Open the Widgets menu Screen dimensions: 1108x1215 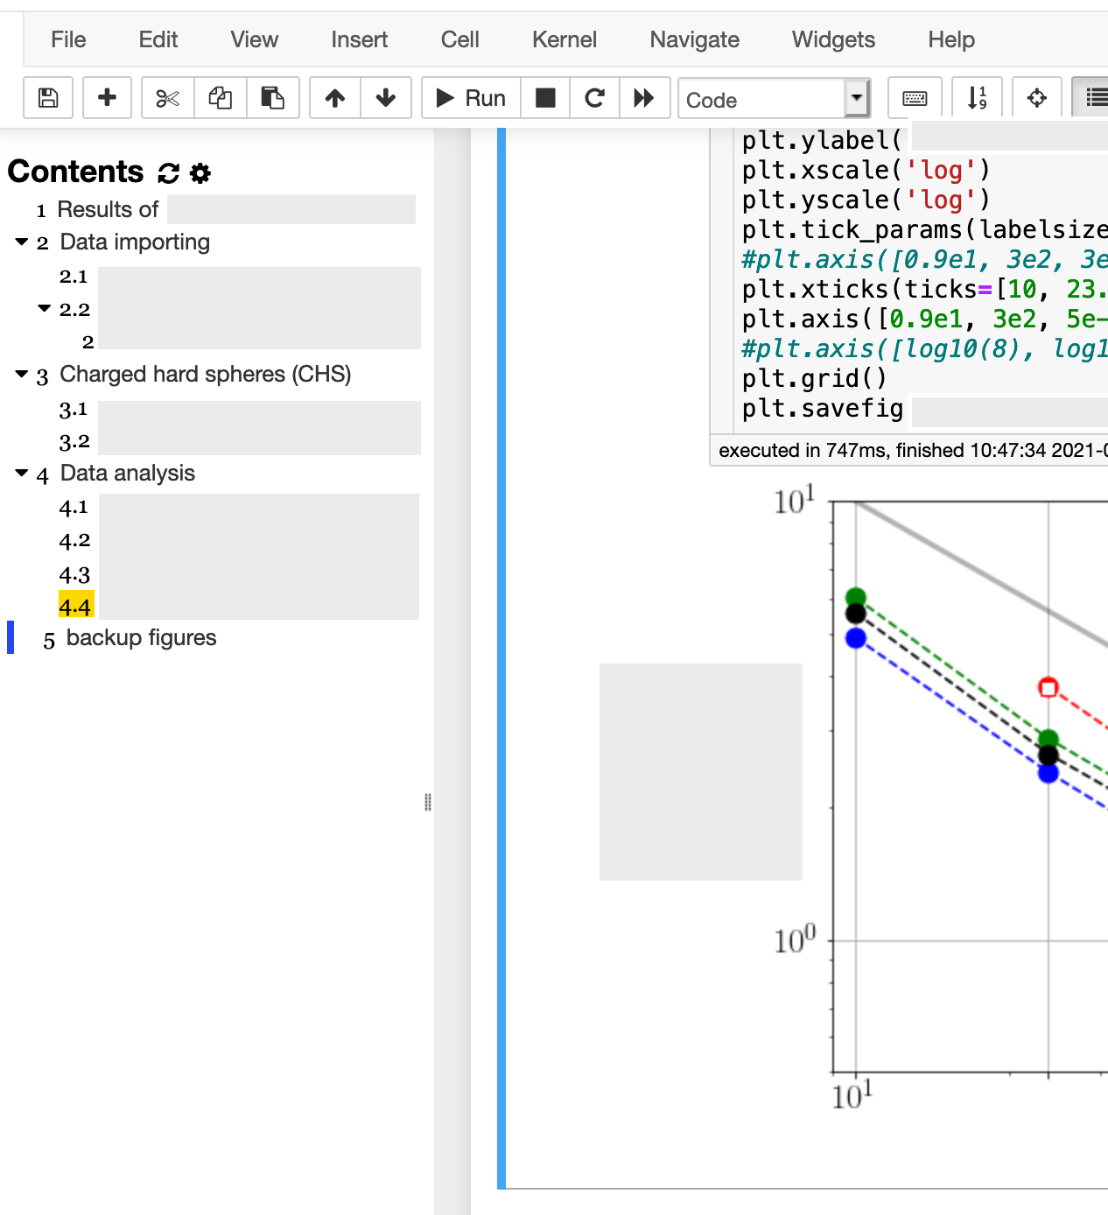click(x=832, y=39)
